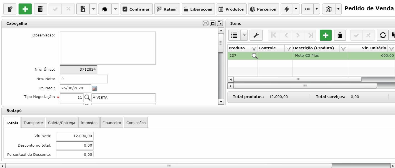Click the map icon in main toolbar

(329, 9)
